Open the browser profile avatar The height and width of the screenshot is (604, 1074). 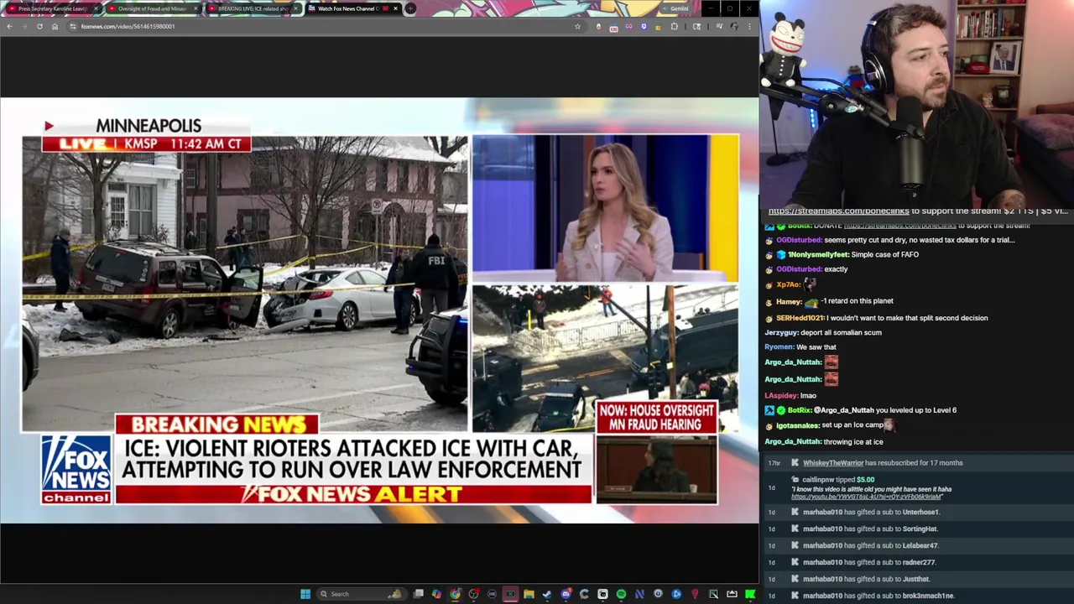click(x=734, y=26)
